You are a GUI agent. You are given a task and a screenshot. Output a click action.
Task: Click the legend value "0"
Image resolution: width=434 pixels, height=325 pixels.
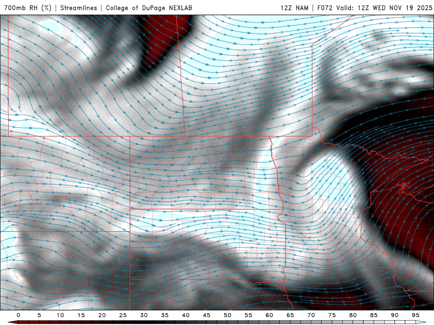(18, 315)
